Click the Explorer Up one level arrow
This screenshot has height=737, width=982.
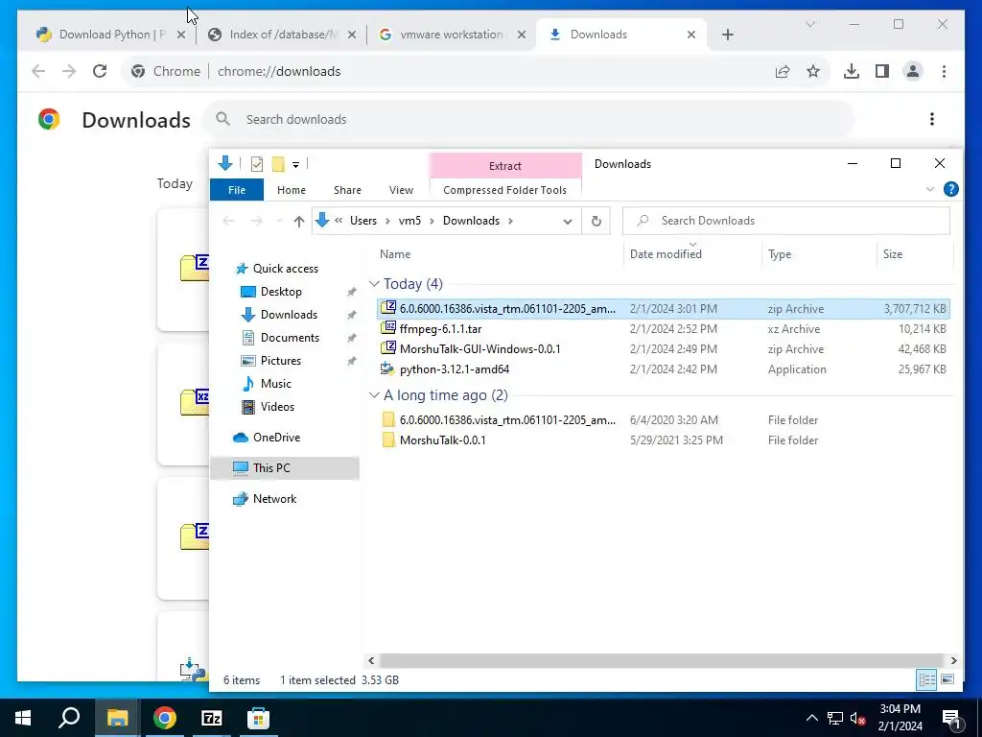point(299,221)
